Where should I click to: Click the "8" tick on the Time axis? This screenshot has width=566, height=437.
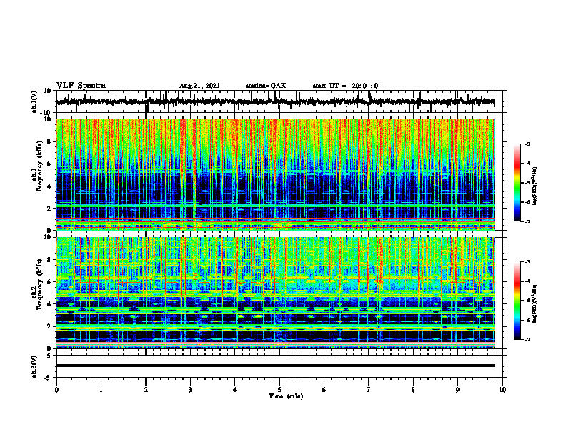(x=413, y=390)
